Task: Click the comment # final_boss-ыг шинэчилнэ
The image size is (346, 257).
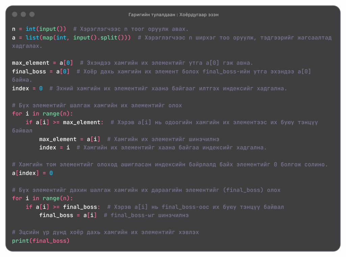Action: click(x=146, y=215)
